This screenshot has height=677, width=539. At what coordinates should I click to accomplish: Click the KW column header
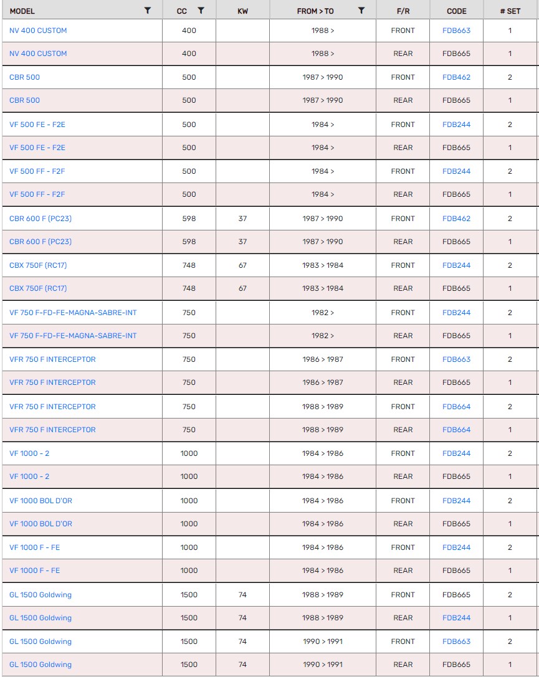coord(243,11)
